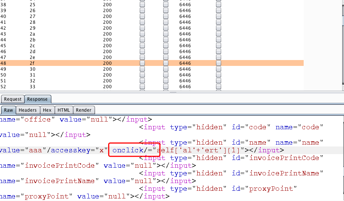Tick the last checkbox in request 50 row
Viewport: 344px width, 201px height.
[x=218, y=75]
